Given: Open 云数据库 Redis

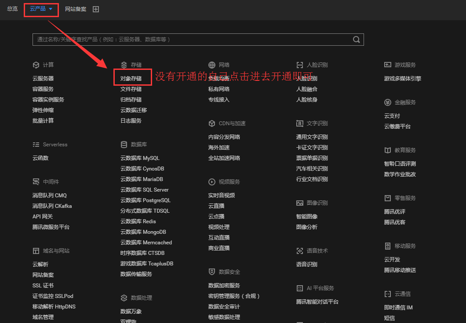Looking at the screenshot, I should click(x=138, y=221).
